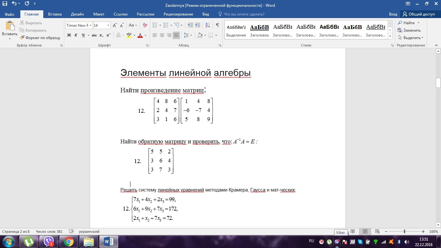Click the Заменить button
441x248 pixels.
tap(409, 30)
